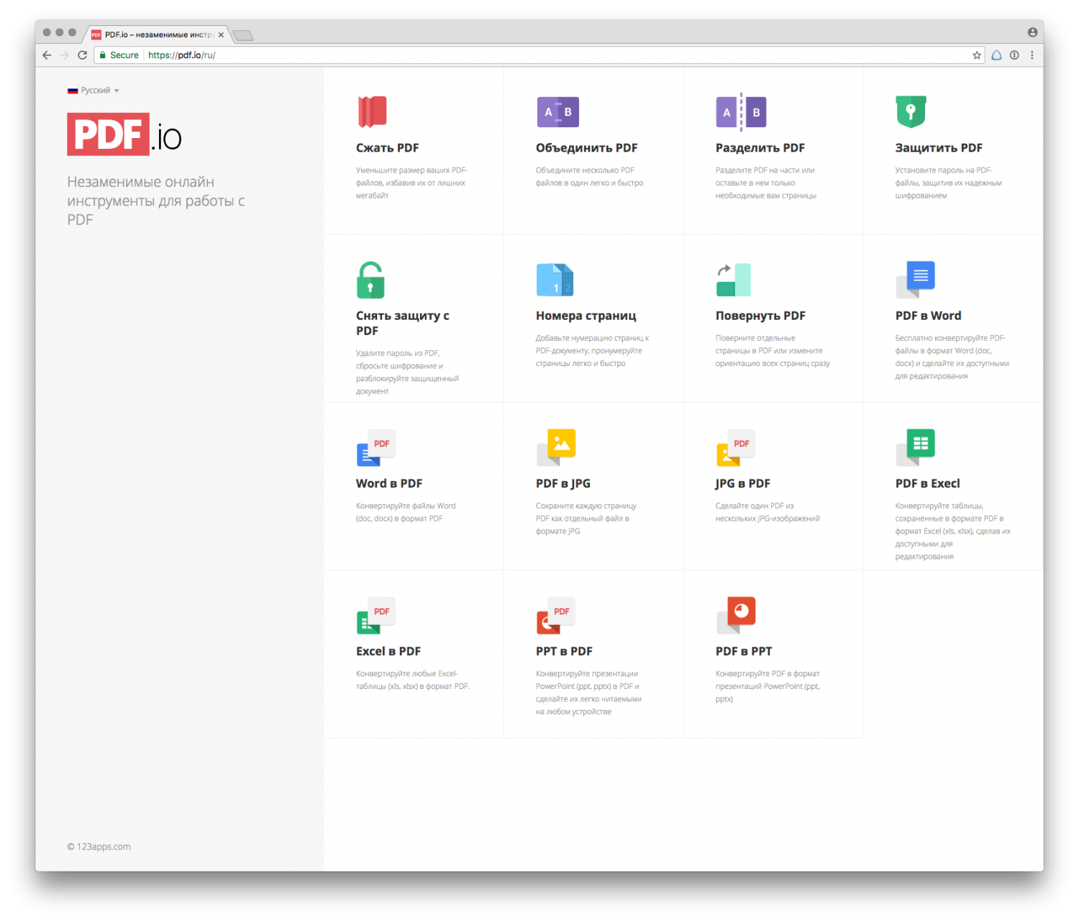The width and height of the screenshot is (1079, 922).
Task: Click the Сжать PDF compress icon
Action: pos(373,111)
